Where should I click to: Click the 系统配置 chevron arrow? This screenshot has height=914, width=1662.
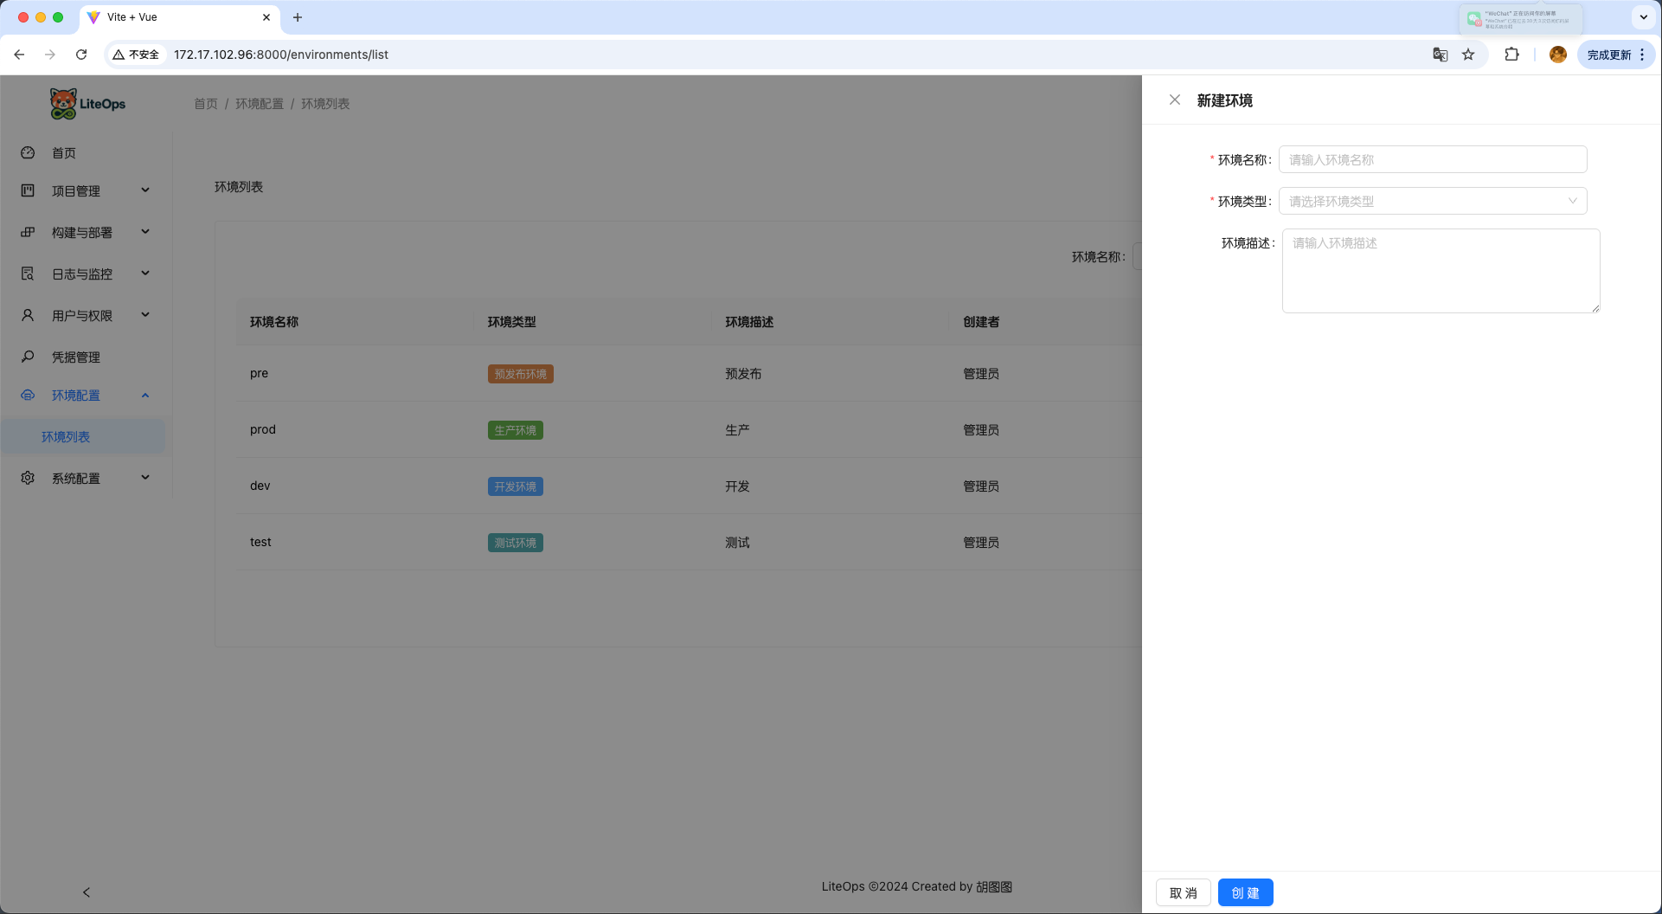[x=145, y=478]
